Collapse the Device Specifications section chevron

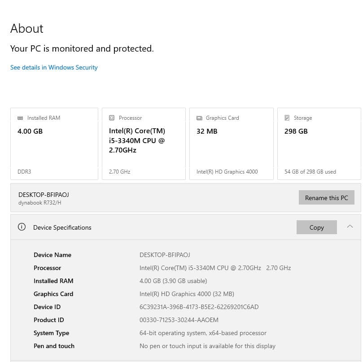[350, 227]
